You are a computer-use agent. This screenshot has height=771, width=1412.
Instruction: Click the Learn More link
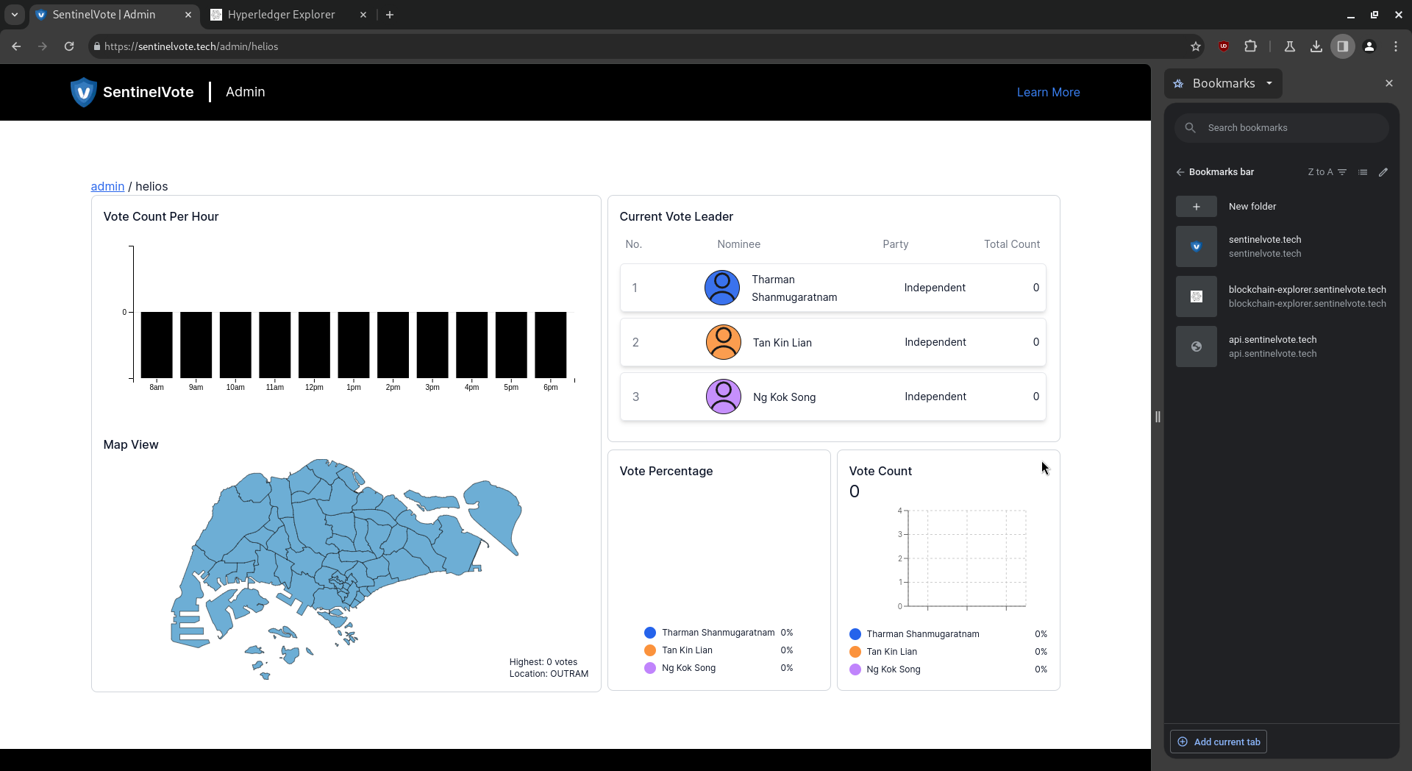1048,92
